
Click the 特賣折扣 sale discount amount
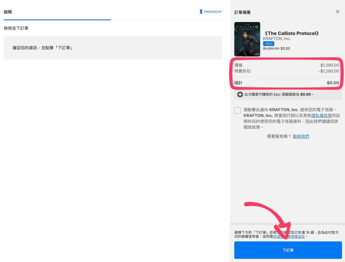(329, 71)
